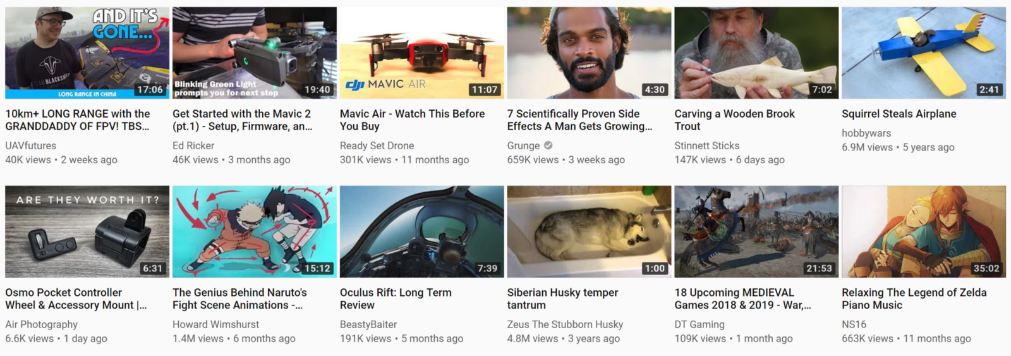Visit the Ed Ricker channel

pyautogui.click(x=193, y=145)
